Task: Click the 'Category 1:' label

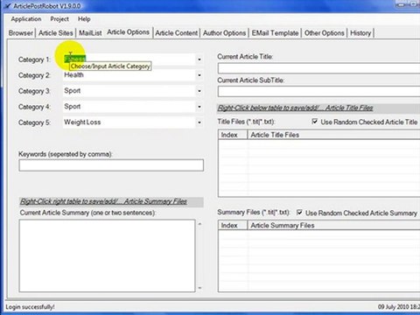Action: coord(34,59)
